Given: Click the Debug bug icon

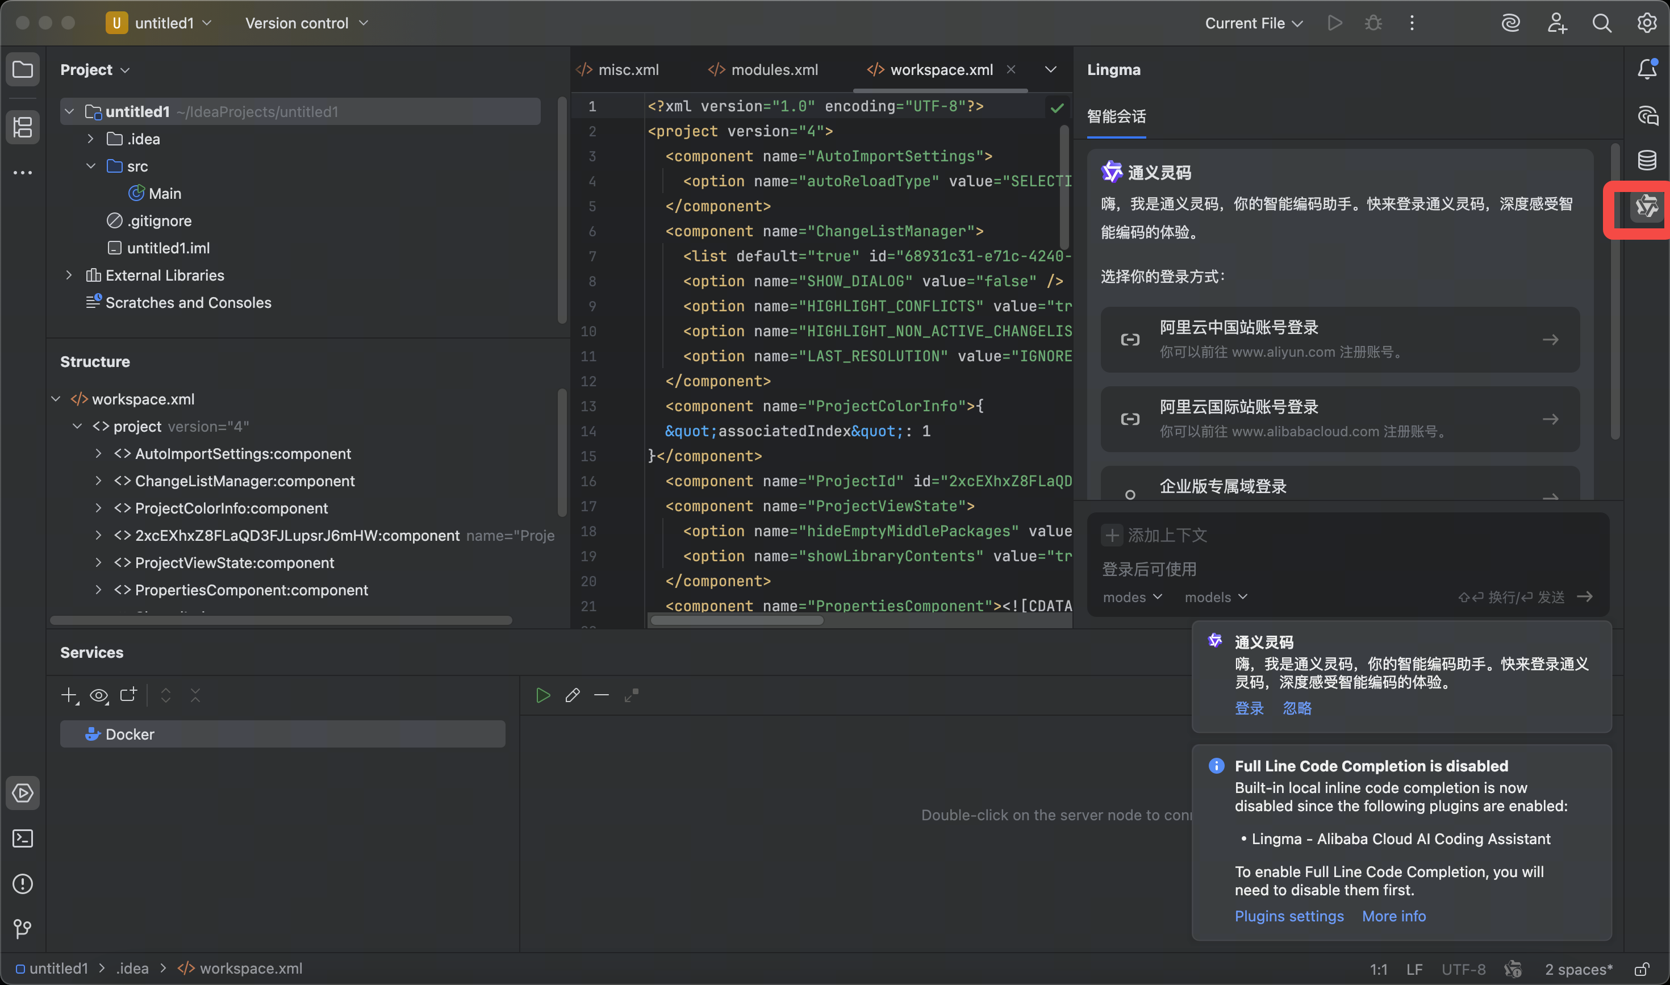Looking at the screenshot, I should 1373,23.
